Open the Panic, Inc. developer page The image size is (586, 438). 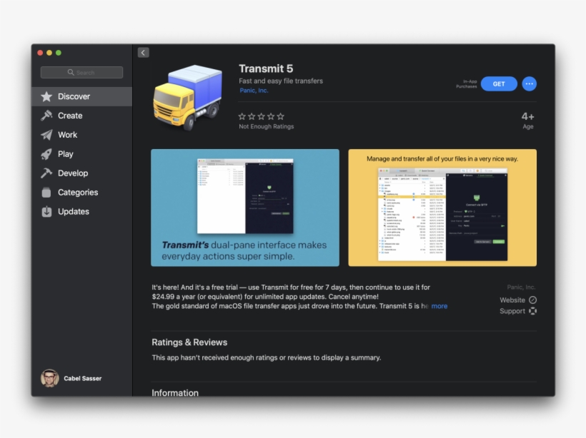tap(254, 90)
